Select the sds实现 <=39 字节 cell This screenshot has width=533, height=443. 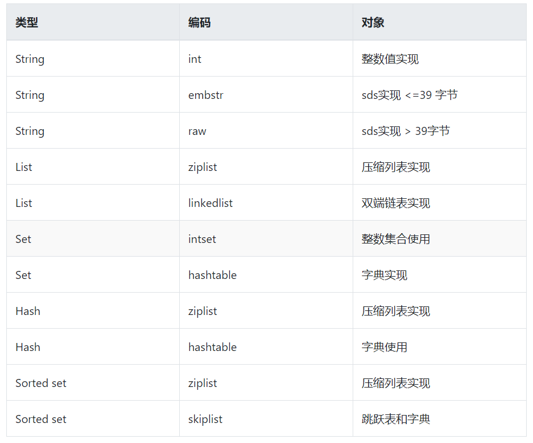pyautogui.click(x=409, y=95)
